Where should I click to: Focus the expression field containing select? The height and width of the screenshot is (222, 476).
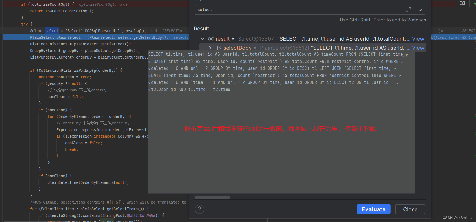tap(305, 10)
